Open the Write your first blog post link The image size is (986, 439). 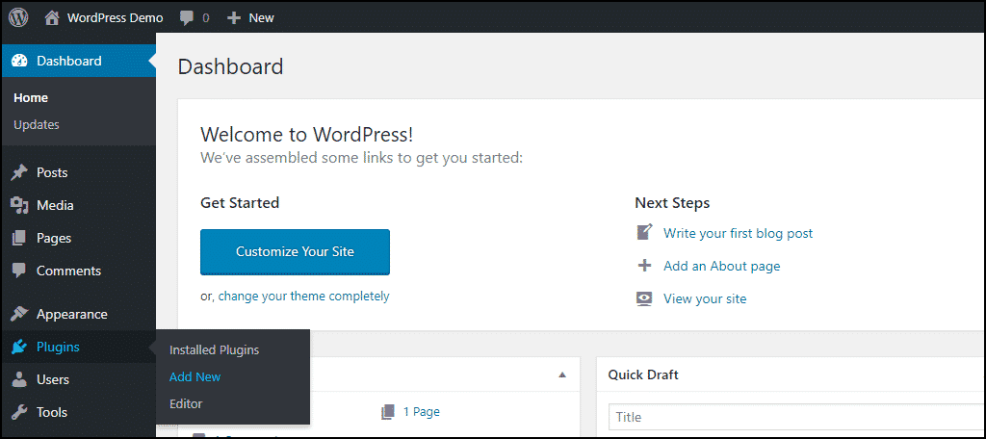pyautogui.click(x=738, y=233)
